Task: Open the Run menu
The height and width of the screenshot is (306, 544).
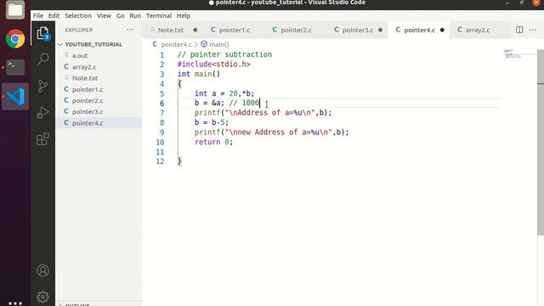Action: point(135,15)
